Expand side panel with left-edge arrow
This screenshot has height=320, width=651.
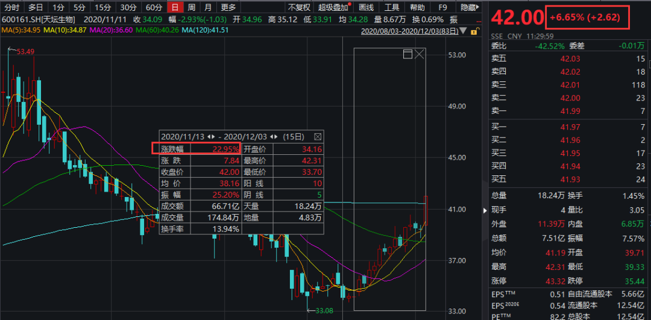(x=486, y=210)
